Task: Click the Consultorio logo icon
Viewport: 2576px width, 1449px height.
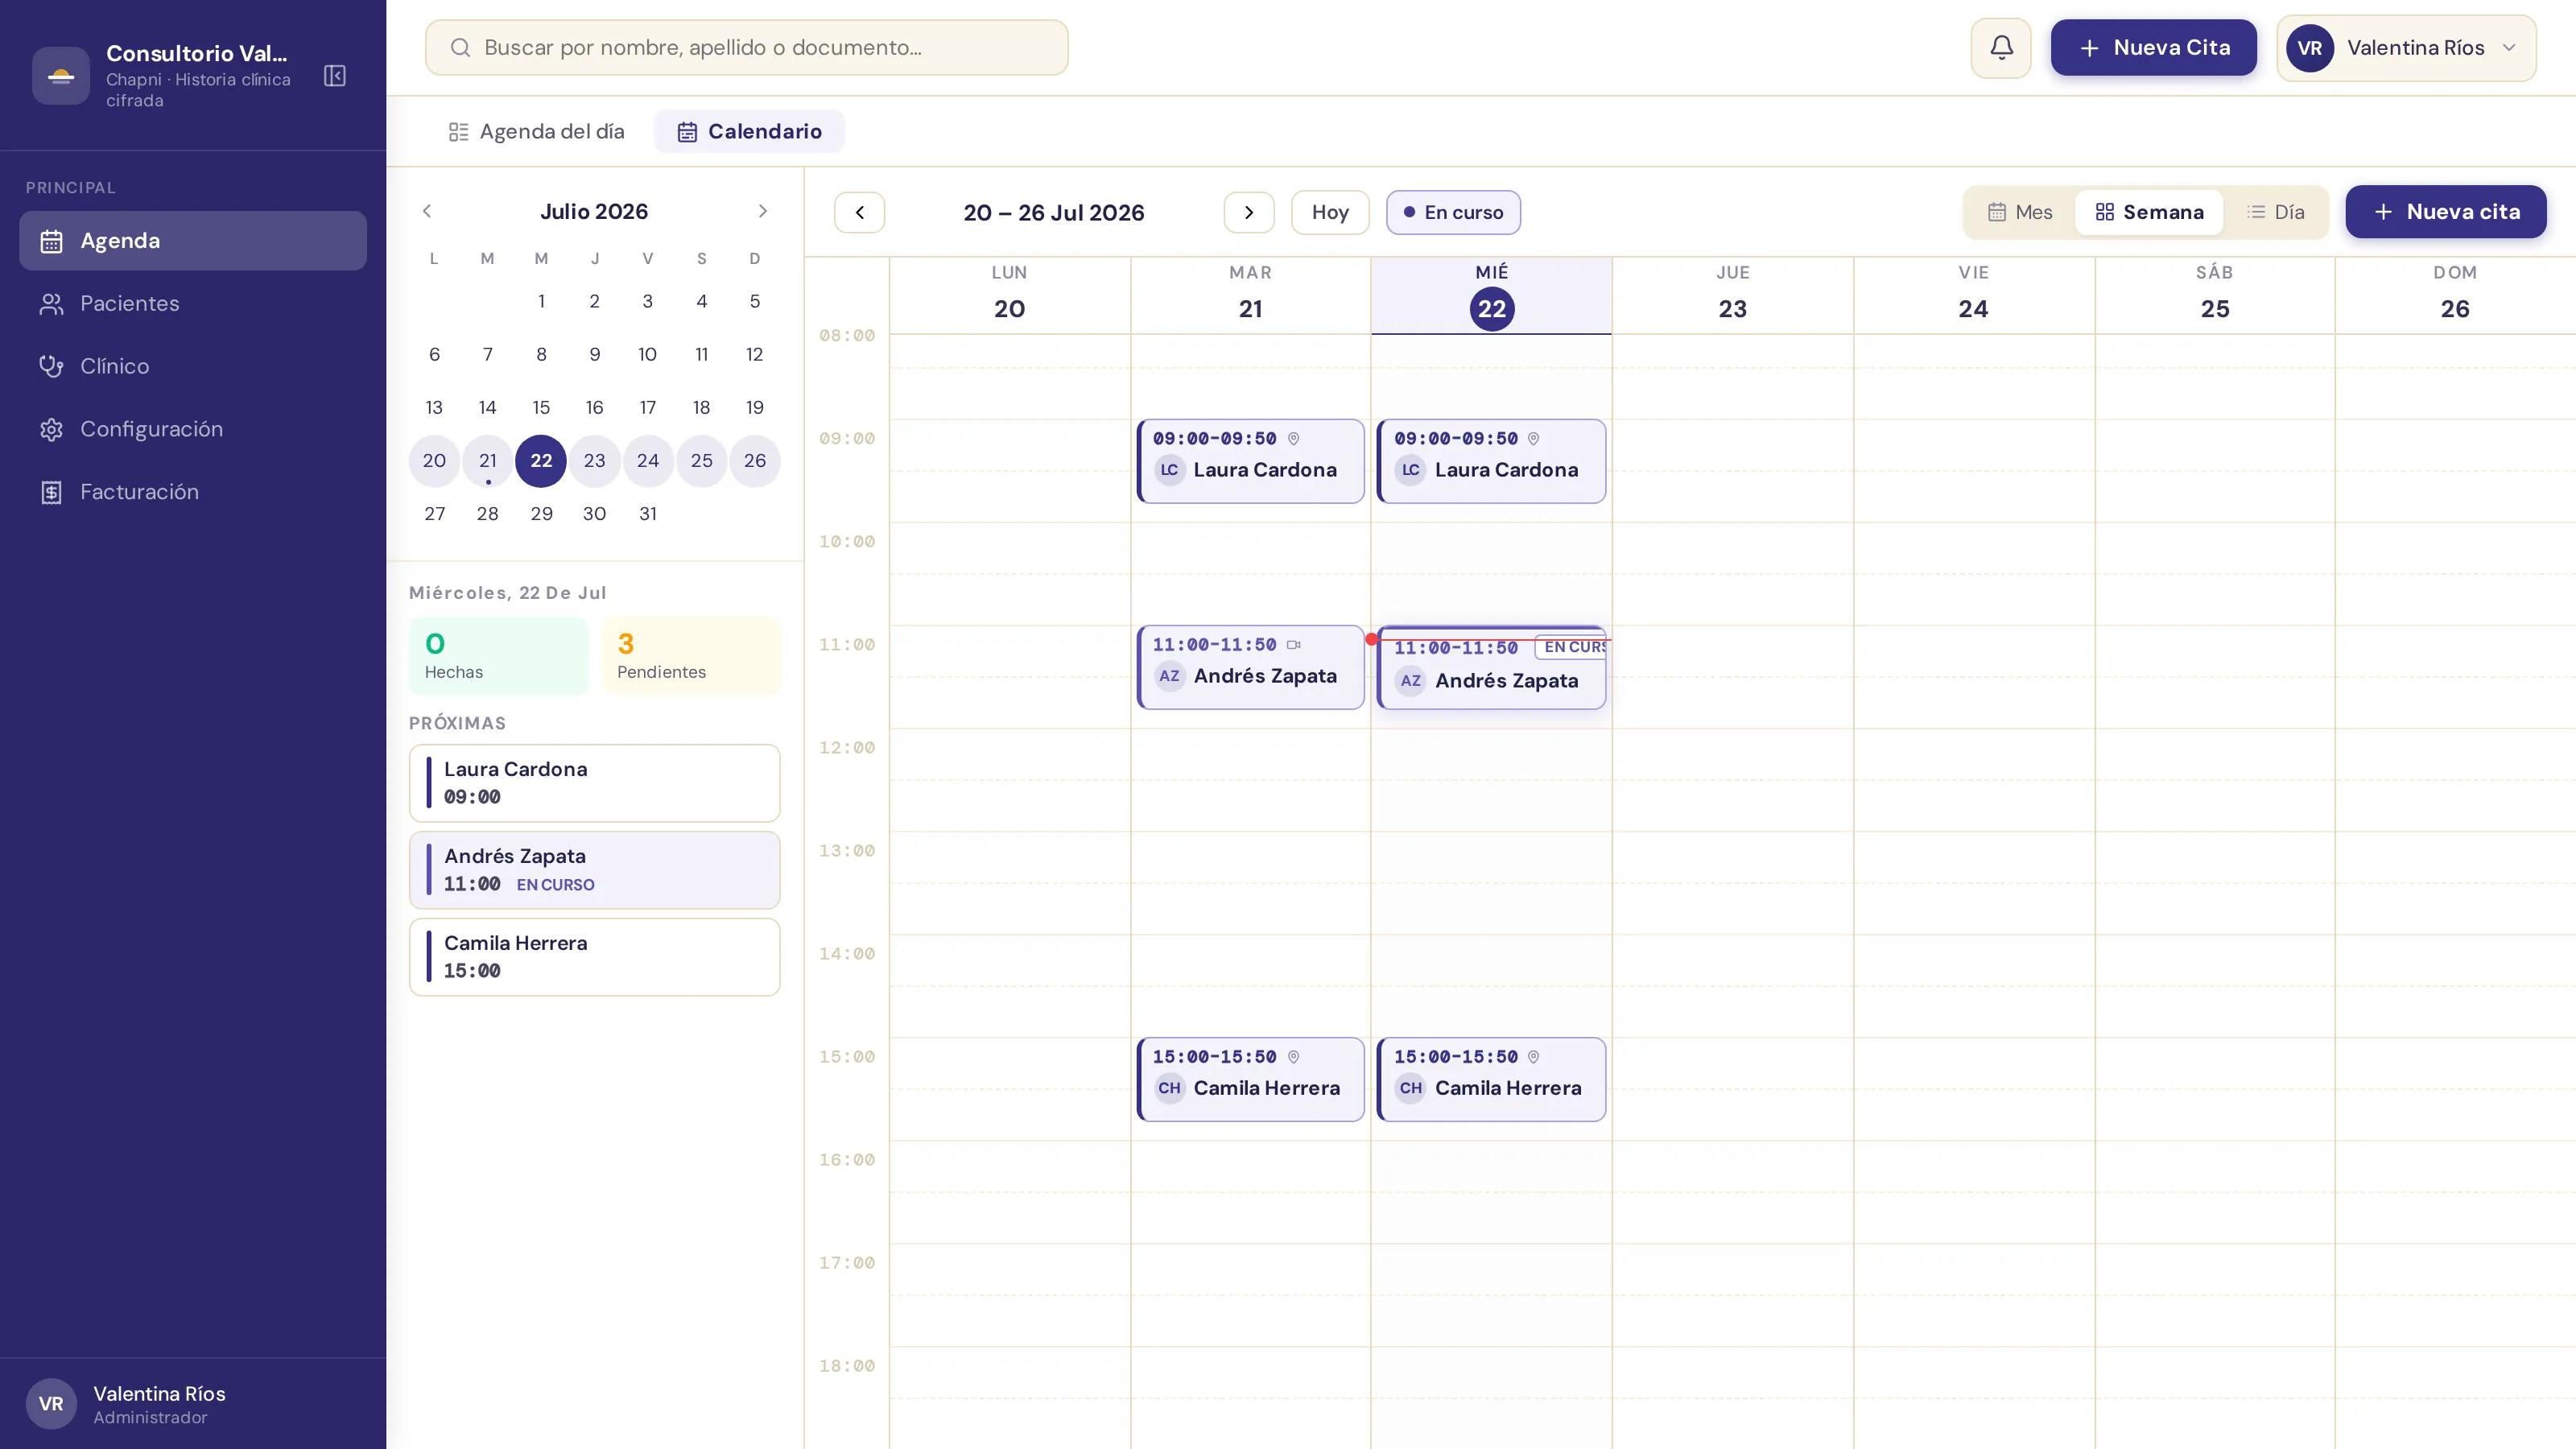Action: click(x=61, y=76)
